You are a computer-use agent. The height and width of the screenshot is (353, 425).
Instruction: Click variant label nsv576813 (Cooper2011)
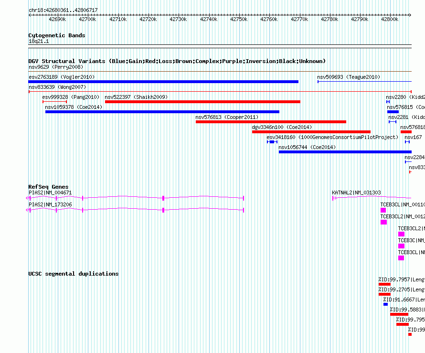tap(227, 117)
